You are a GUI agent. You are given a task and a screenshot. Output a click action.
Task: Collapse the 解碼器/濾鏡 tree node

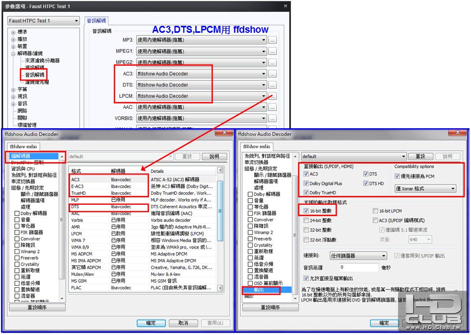(13, 54)
